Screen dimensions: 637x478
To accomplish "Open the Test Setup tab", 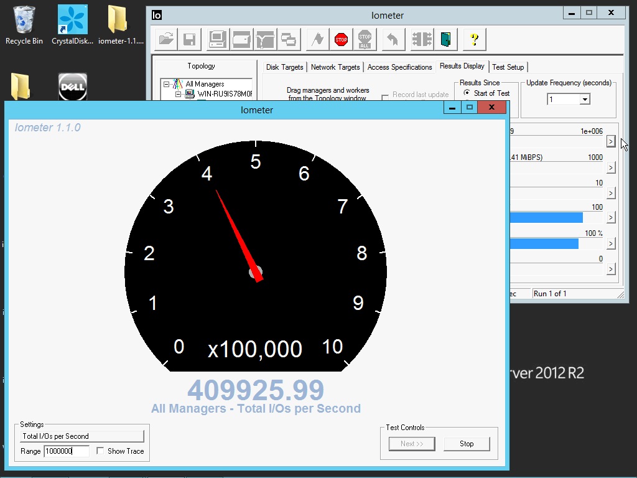I will (508, 67).
